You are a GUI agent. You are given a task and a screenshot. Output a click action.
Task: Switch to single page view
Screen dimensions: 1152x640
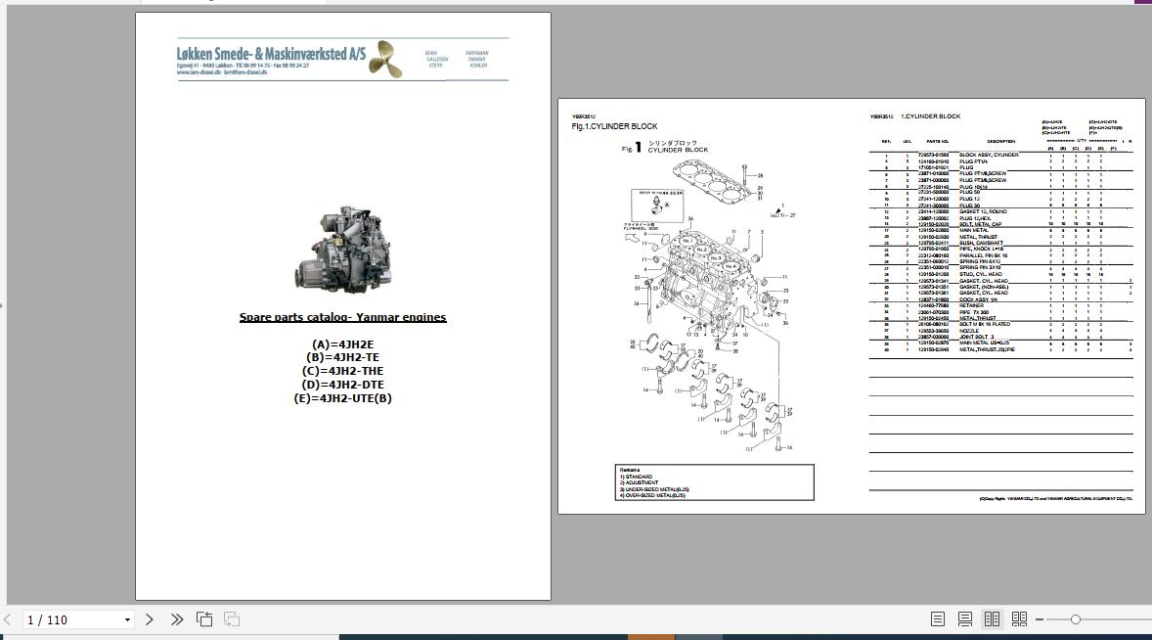938,619
